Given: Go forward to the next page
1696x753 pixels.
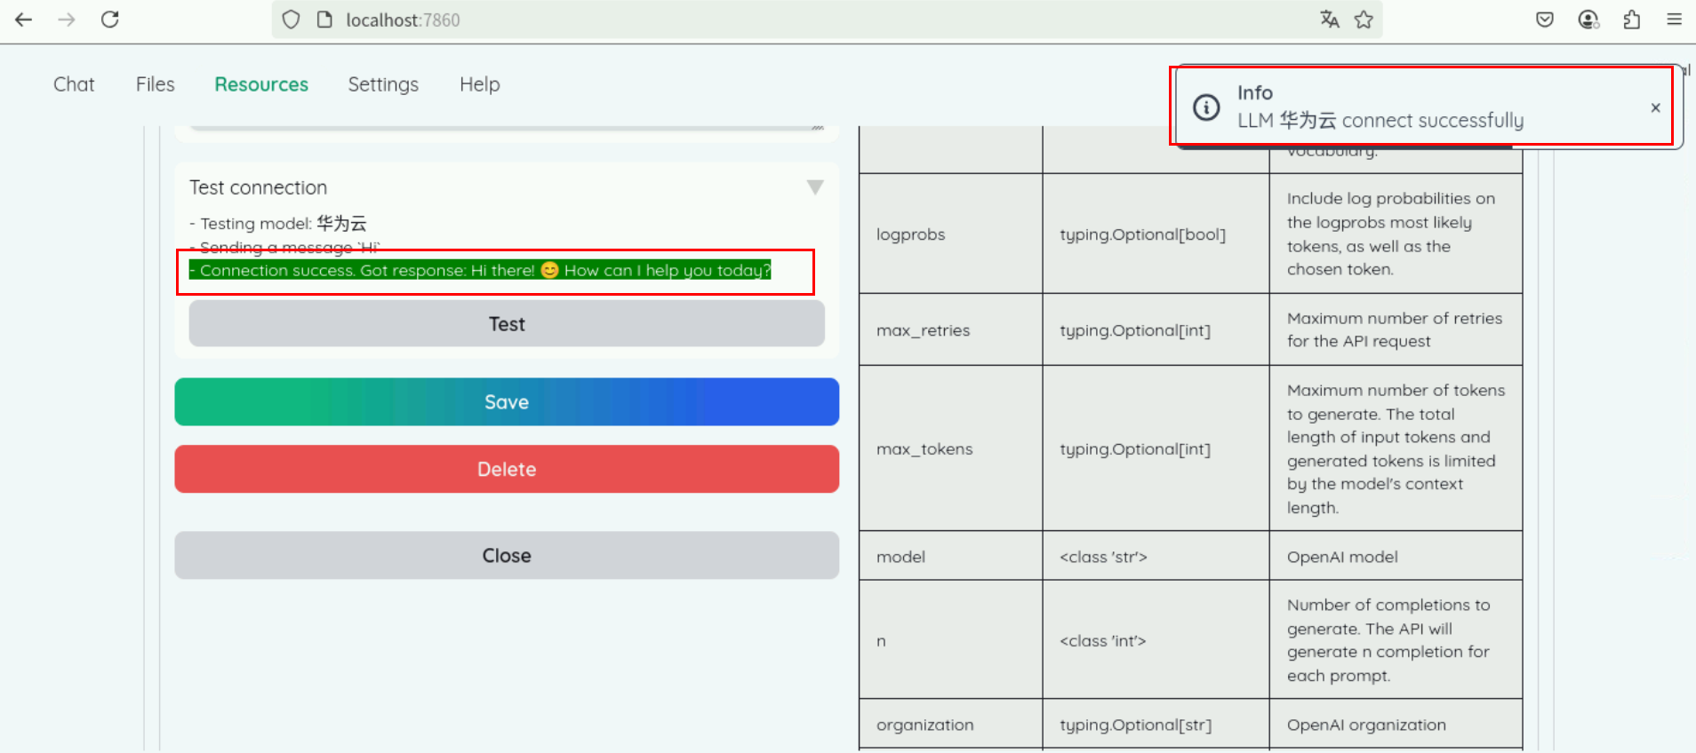Looking at the screenshot, I should point(67,20).
